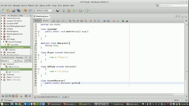Click the Shift Line Right editor icon
Viewport: 189px width, 106px height.
point(108,21)
